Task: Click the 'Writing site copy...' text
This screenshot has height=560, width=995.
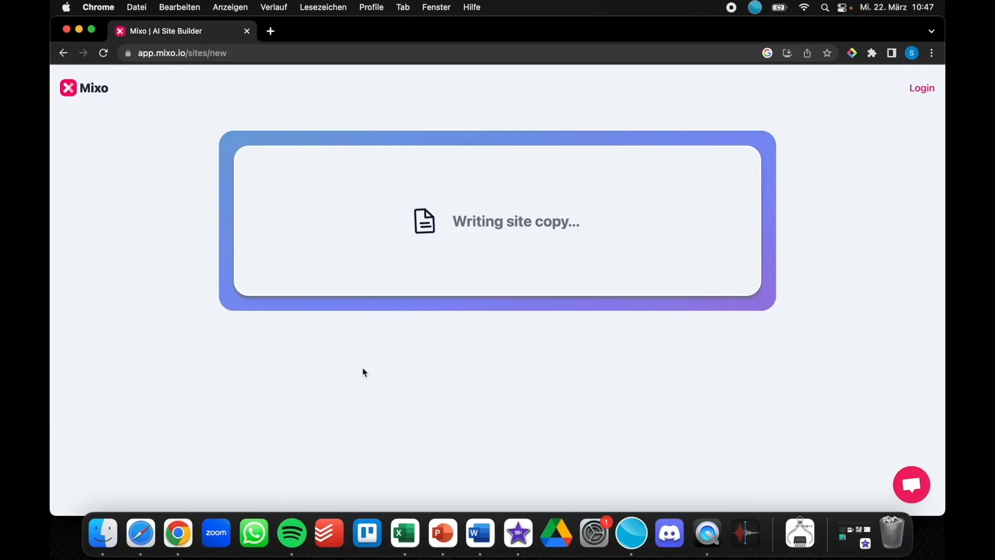Action: point(516,221)
